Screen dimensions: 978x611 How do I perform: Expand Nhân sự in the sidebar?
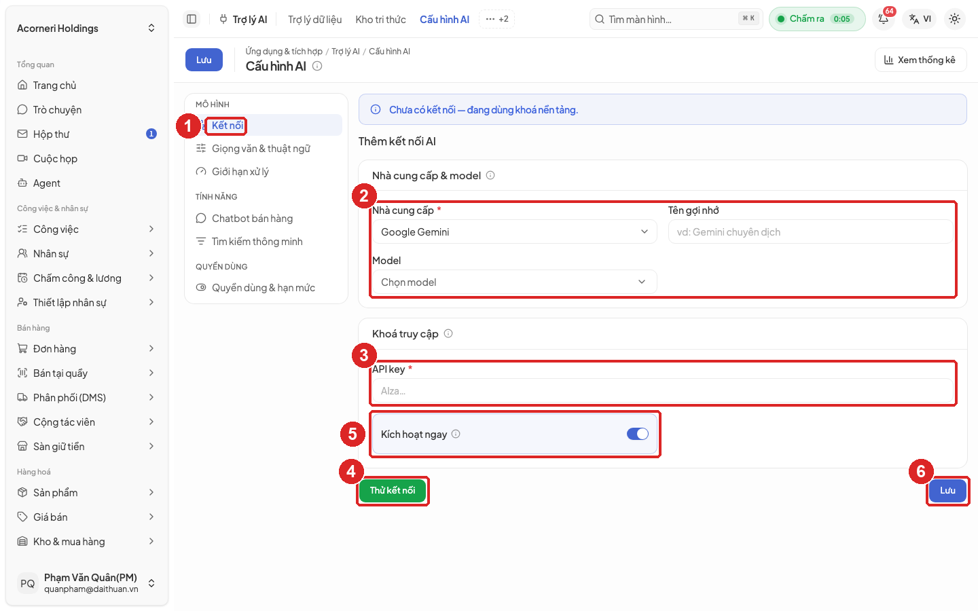(87, 254)
